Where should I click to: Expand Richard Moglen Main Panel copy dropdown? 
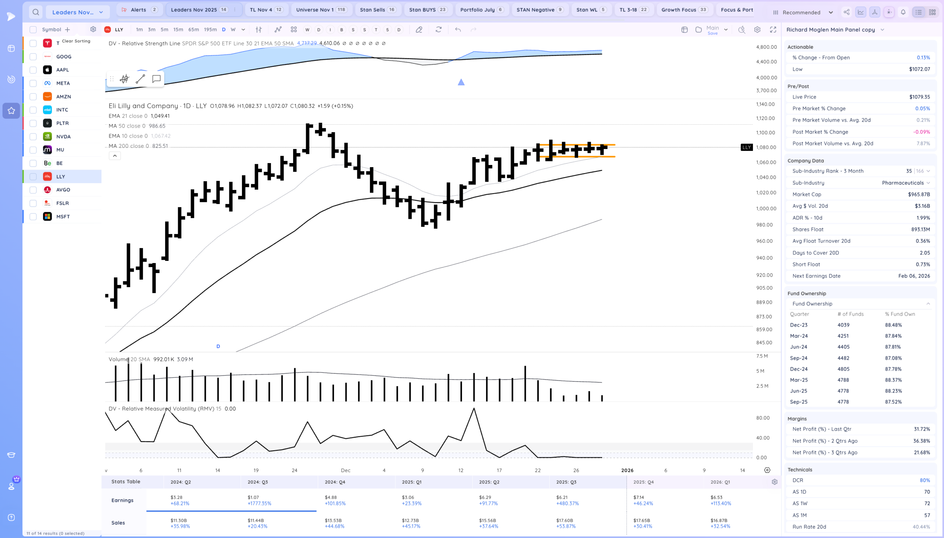(x=882, y=30)
